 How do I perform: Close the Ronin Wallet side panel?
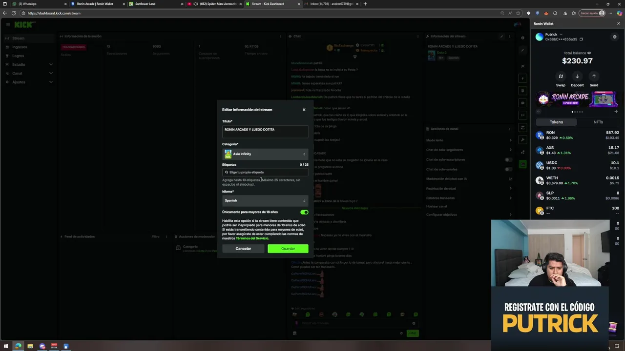click(619, 23)
